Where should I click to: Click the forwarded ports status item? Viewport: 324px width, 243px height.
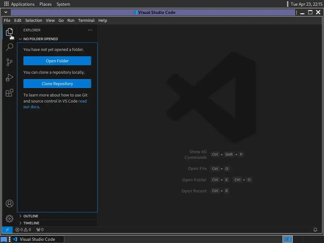(40, 230)
